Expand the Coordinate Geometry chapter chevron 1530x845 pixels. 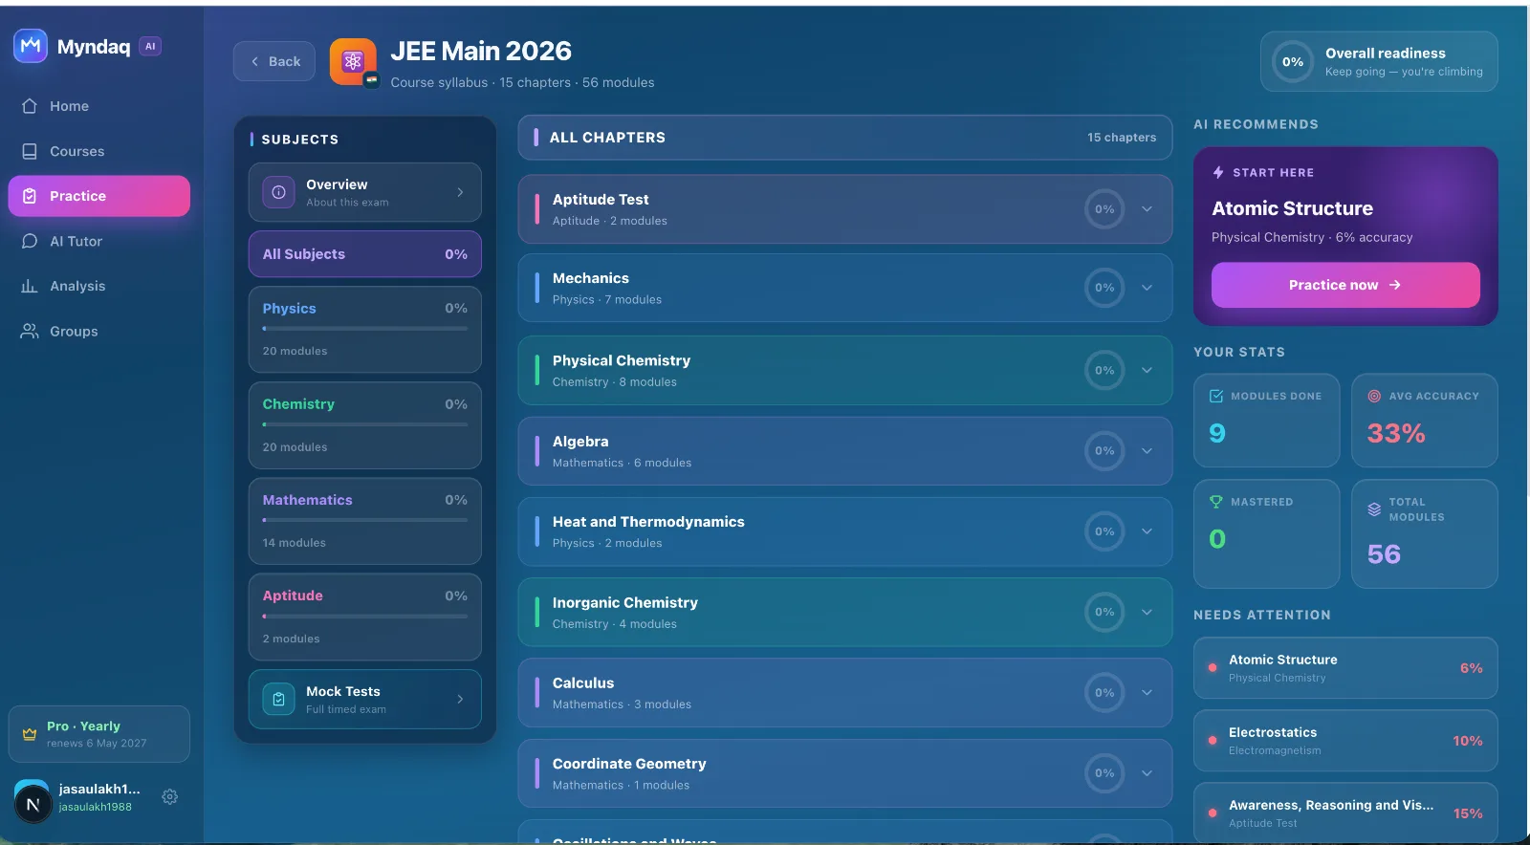(1147, 773)
